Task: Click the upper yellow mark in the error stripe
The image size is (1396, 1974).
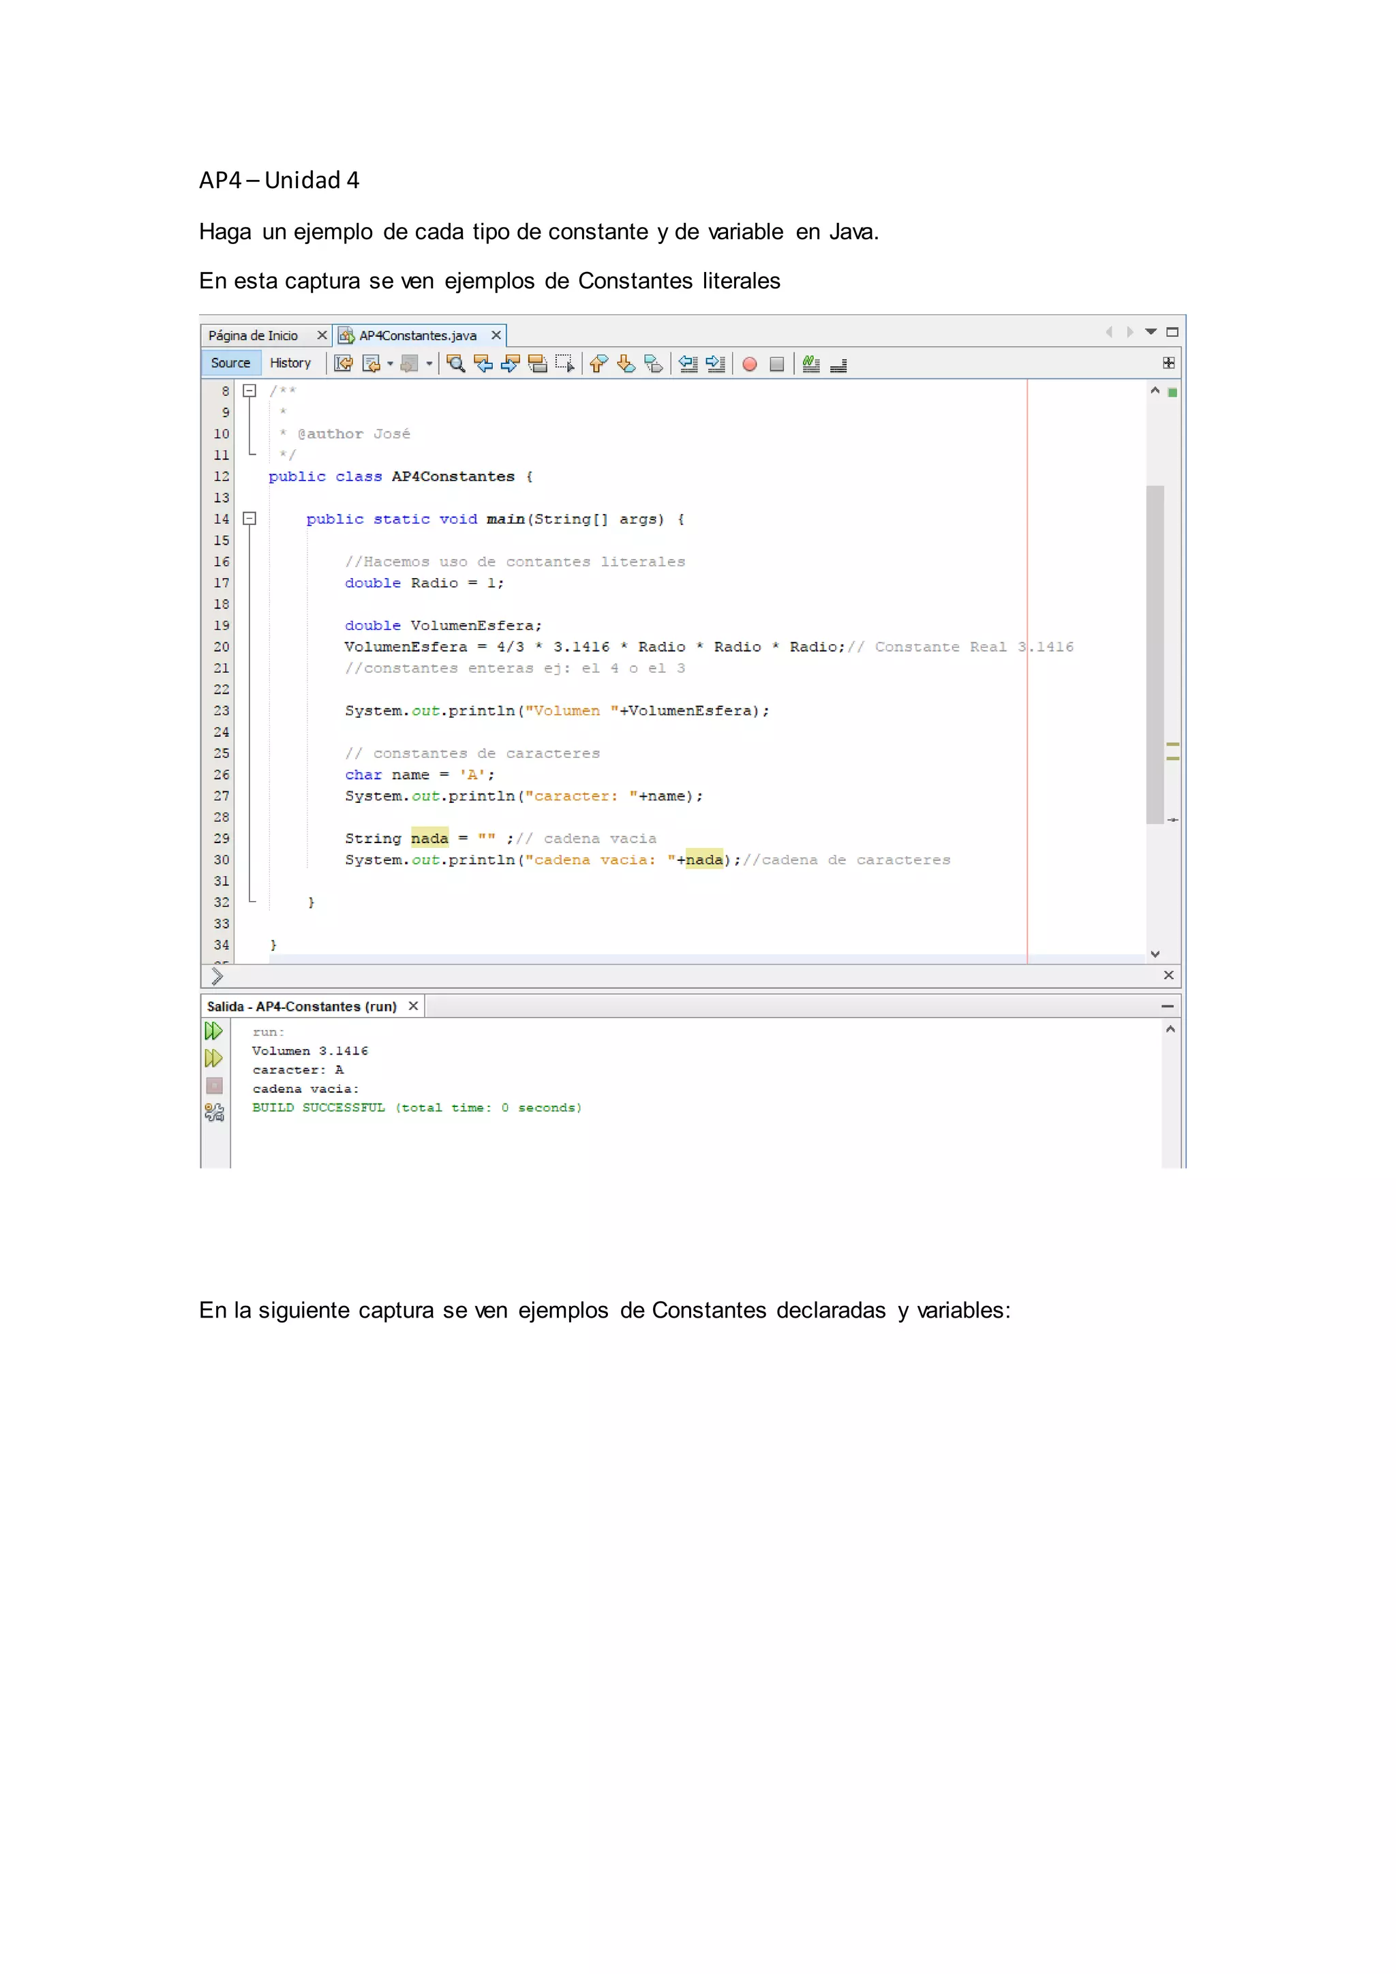Action: pyautogui.click(x=1172, y=744)
